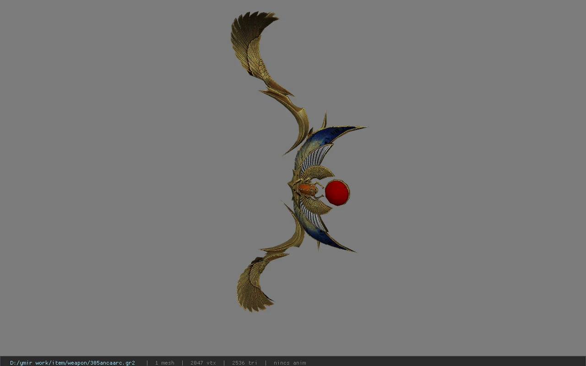The width and height of the screenshot is (586, 366).
Task: Select the "2047 vtx" vertex count
Action: (203, 363)
